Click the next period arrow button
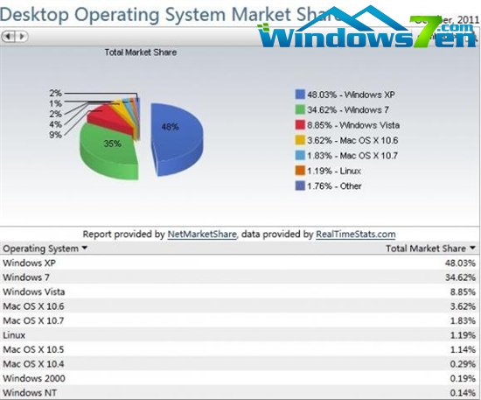 (22, 37)
